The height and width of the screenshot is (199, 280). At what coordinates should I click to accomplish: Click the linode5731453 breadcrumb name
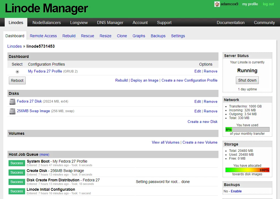(41, 46)
